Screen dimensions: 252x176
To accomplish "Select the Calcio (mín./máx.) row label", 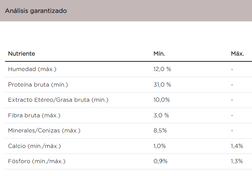I will 35,146.
